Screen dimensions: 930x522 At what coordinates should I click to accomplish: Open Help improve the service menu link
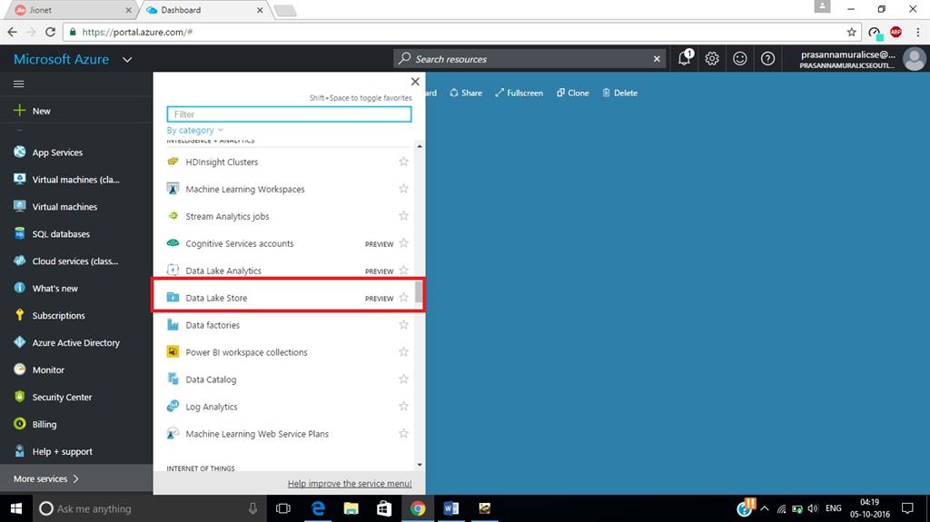[350, 484]
